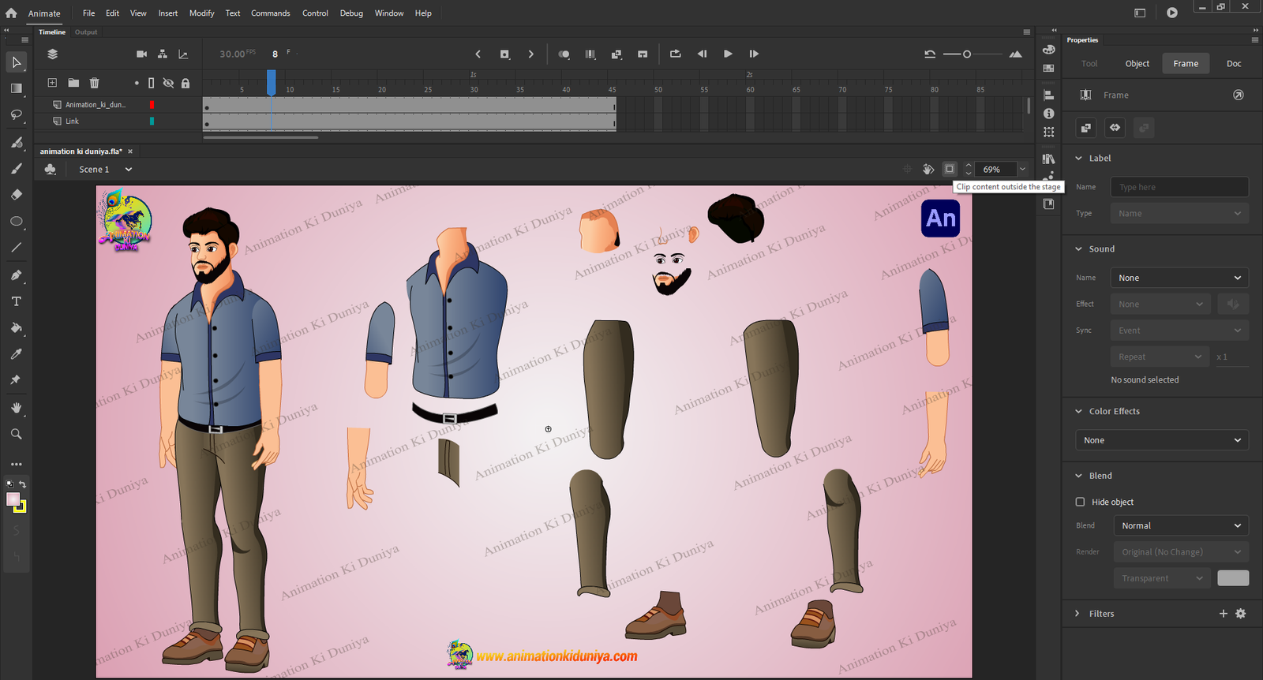Click the Link layer teal color swatch

tap(152, 121)
